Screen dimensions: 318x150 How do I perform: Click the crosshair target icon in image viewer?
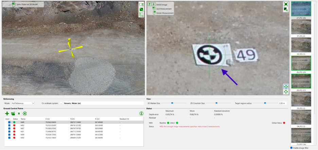point(286,86)
